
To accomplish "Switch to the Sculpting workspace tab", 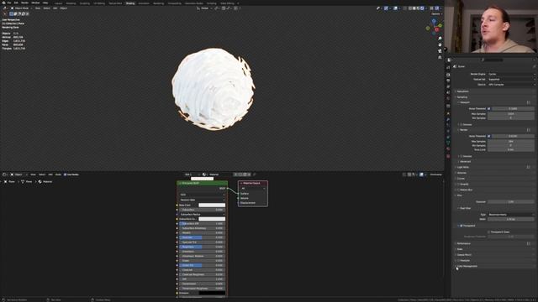I will click(x=85, y=3).
